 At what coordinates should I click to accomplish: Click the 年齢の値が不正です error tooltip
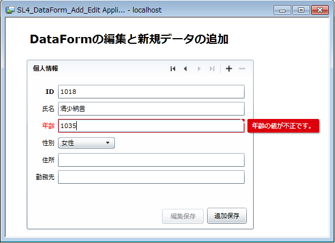point(283,126)
